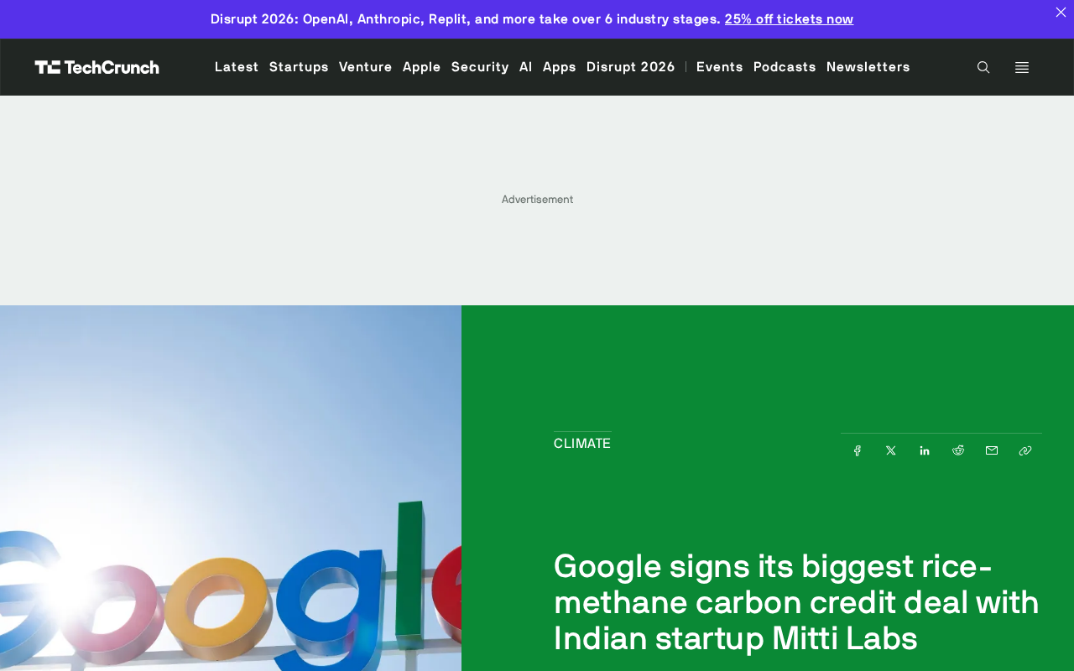The height and width of the screenshot is (671, 1074).
Task: Open the Google sign article image
Action: pyautogui.click(x=231, y=488)
